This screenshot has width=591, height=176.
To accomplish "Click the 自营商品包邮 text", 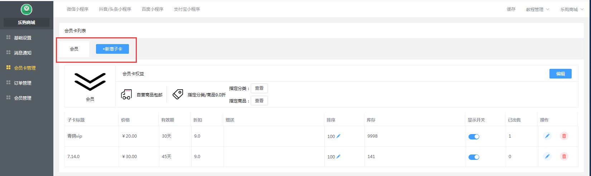I will coord(149,95).
